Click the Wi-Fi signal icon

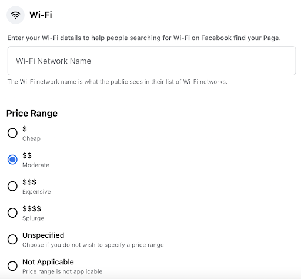[15, 15]
